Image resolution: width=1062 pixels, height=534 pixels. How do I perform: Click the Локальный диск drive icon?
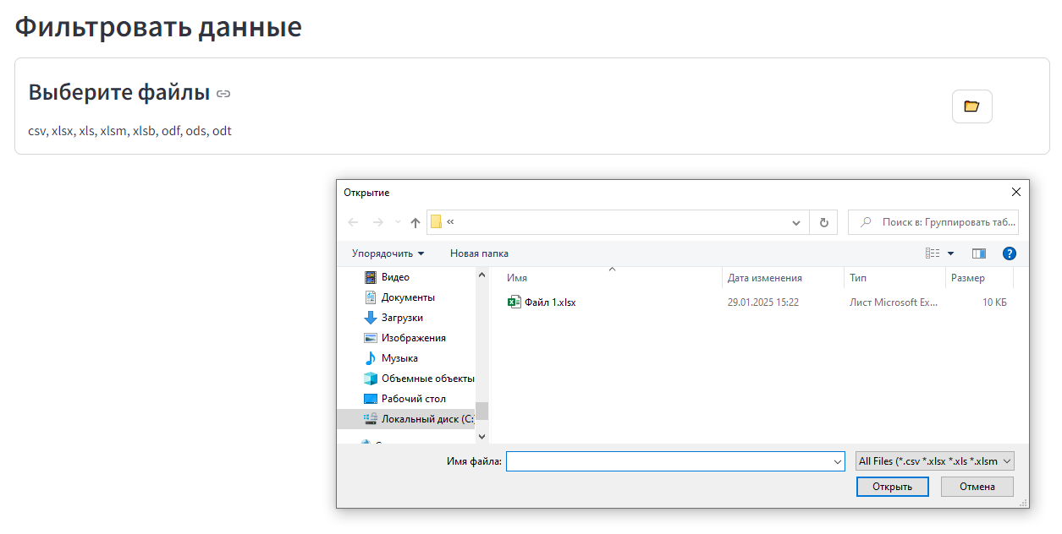(370, 419)
